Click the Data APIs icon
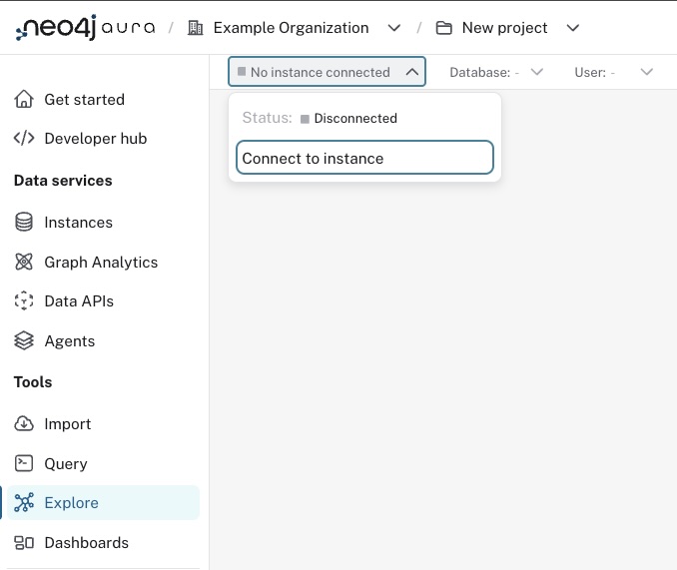The image size is (677, 570). 24,301
